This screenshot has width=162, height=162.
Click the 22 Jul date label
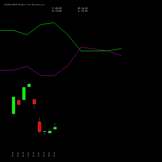tap(23, 154)
